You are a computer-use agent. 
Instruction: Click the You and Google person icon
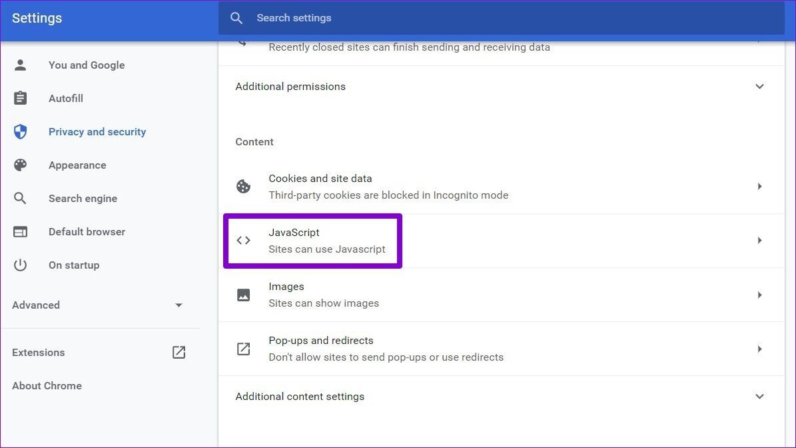pos(20,65)
